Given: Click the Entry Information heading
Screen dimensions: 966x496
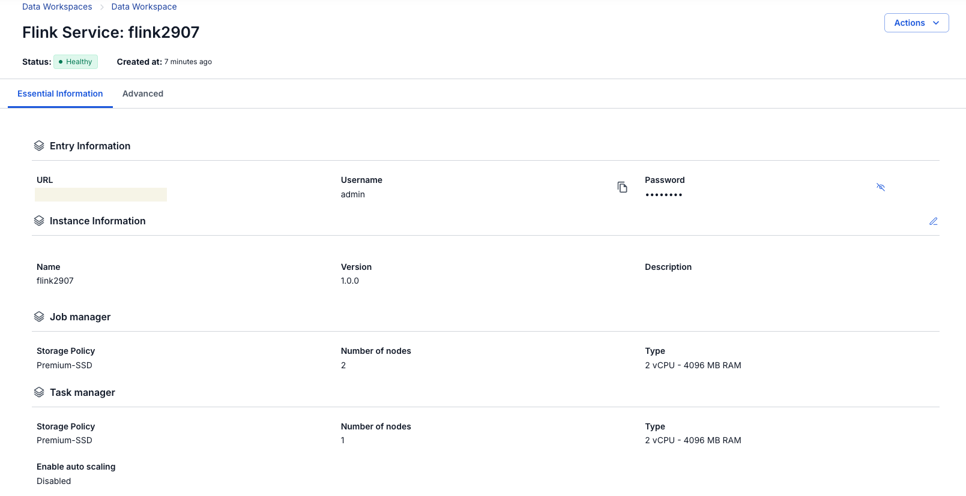Looking at the screenshot, I should pyautogui.click(x=90, y=146).
